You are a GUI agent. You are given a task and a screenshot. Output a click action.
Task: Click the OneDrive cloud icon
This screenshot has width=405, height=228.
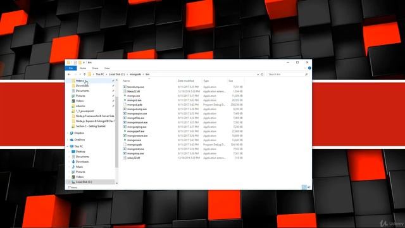click(72, 139)
